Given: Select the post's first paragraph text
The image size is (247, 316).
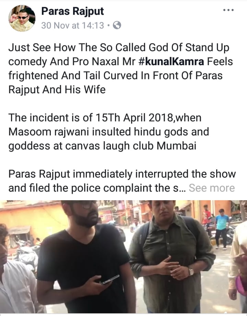Looking at the screenshot, I should pyautogui.click(x=121, y=69).
